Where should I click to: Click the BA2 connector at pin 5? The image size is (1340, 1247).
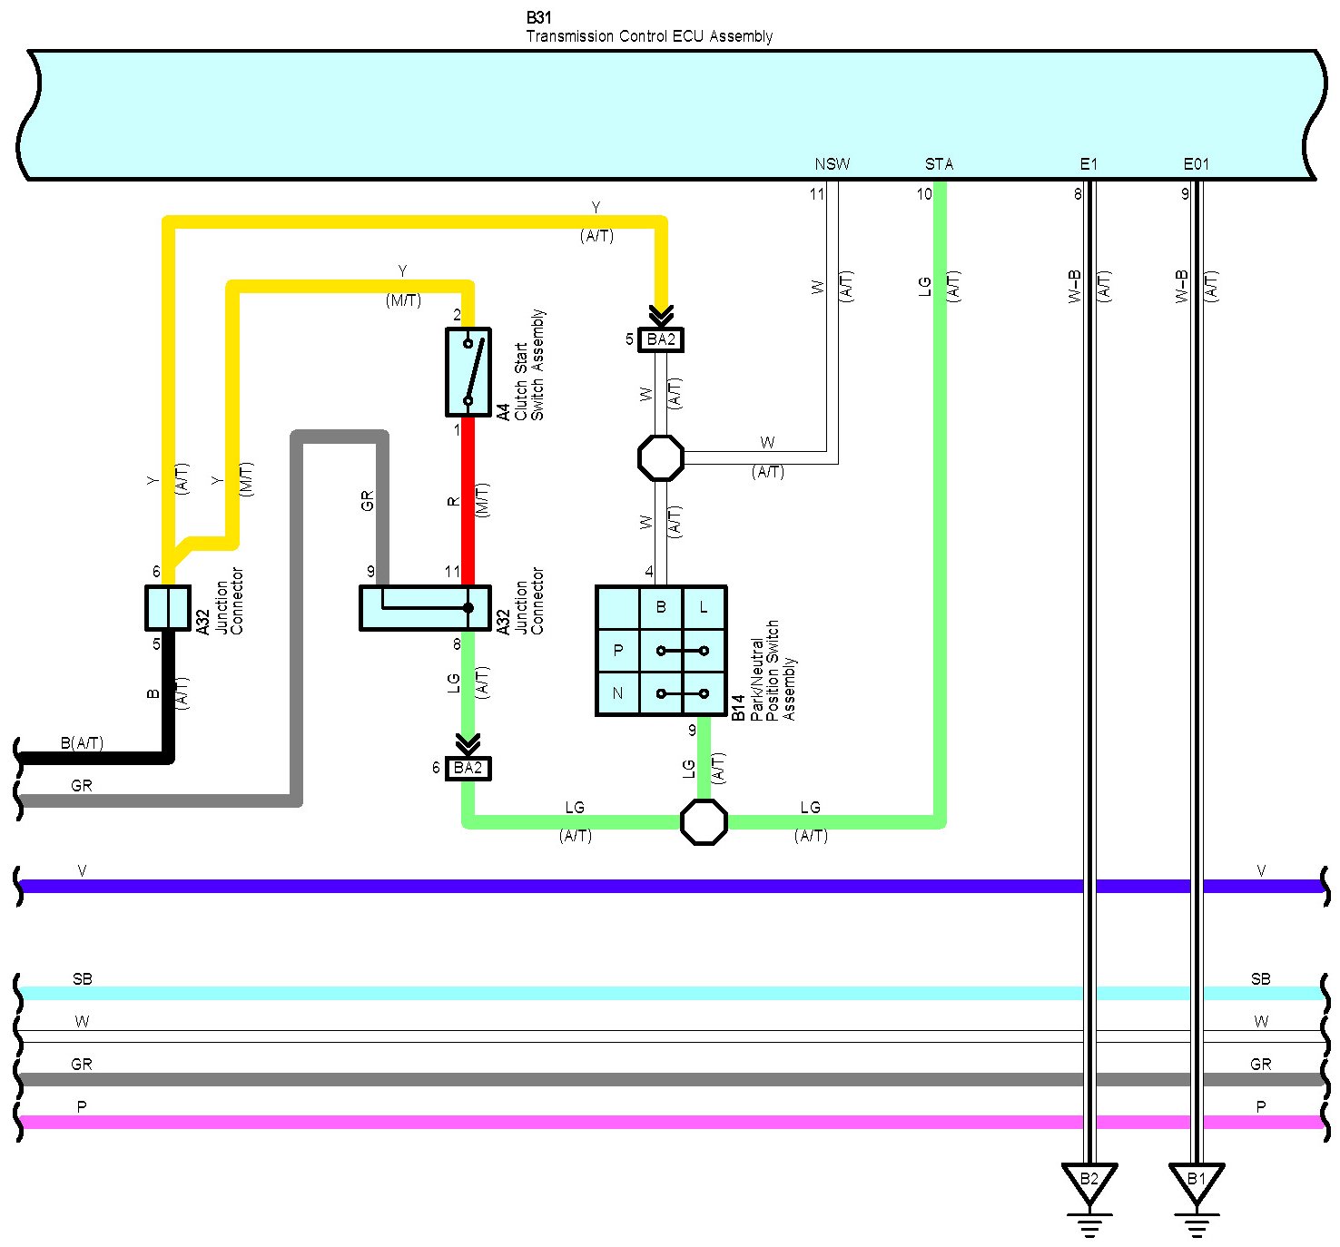coord(661,340)
